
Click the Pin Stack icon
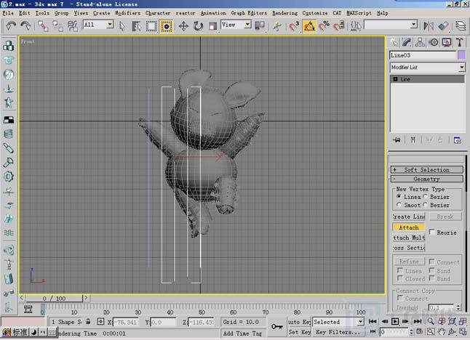click(397, 140)
